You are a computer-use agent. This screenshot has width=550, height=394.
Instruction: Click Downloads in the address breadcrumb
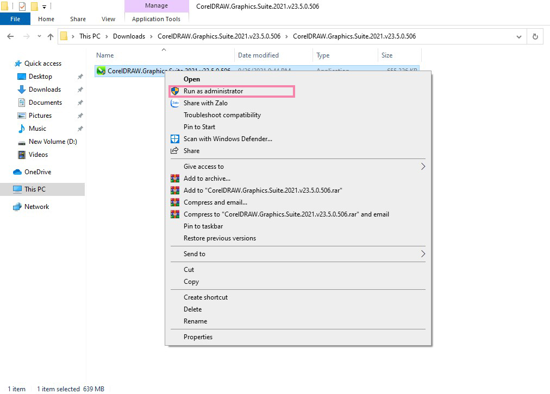[129, 36]
